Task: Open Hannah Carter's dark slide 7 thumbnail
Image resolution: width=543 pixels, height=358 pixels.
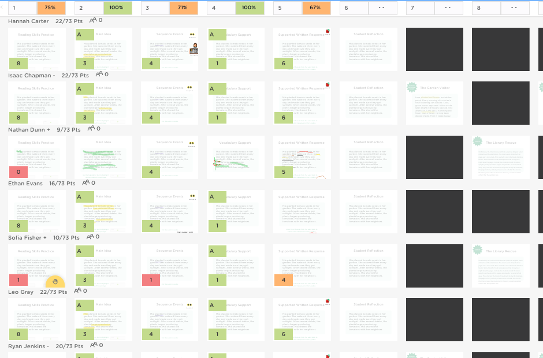Action: pyautogui.click(x=434, y=49)
